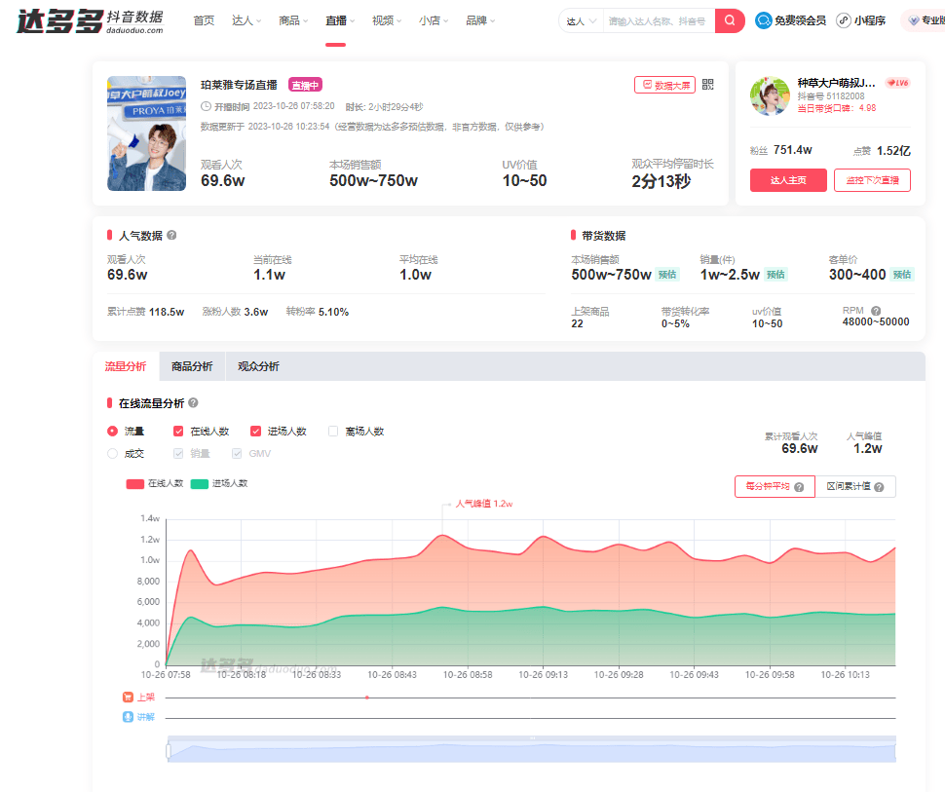Click the QR grid icon beside 数据大屏

click(x=707, y=84)
